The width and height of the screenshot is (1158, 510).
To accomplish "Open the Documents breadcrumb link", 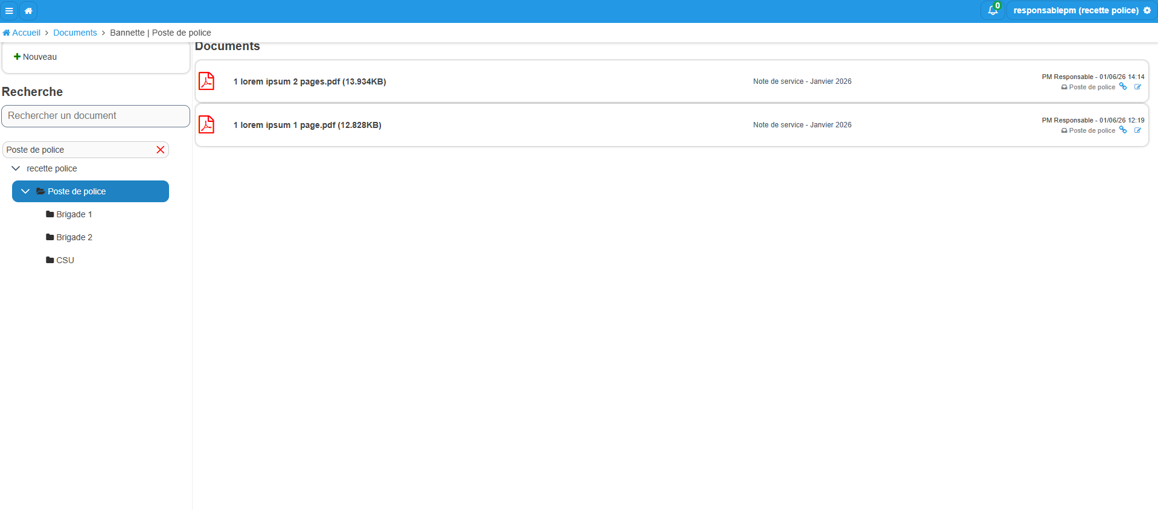I will [75, 33].
